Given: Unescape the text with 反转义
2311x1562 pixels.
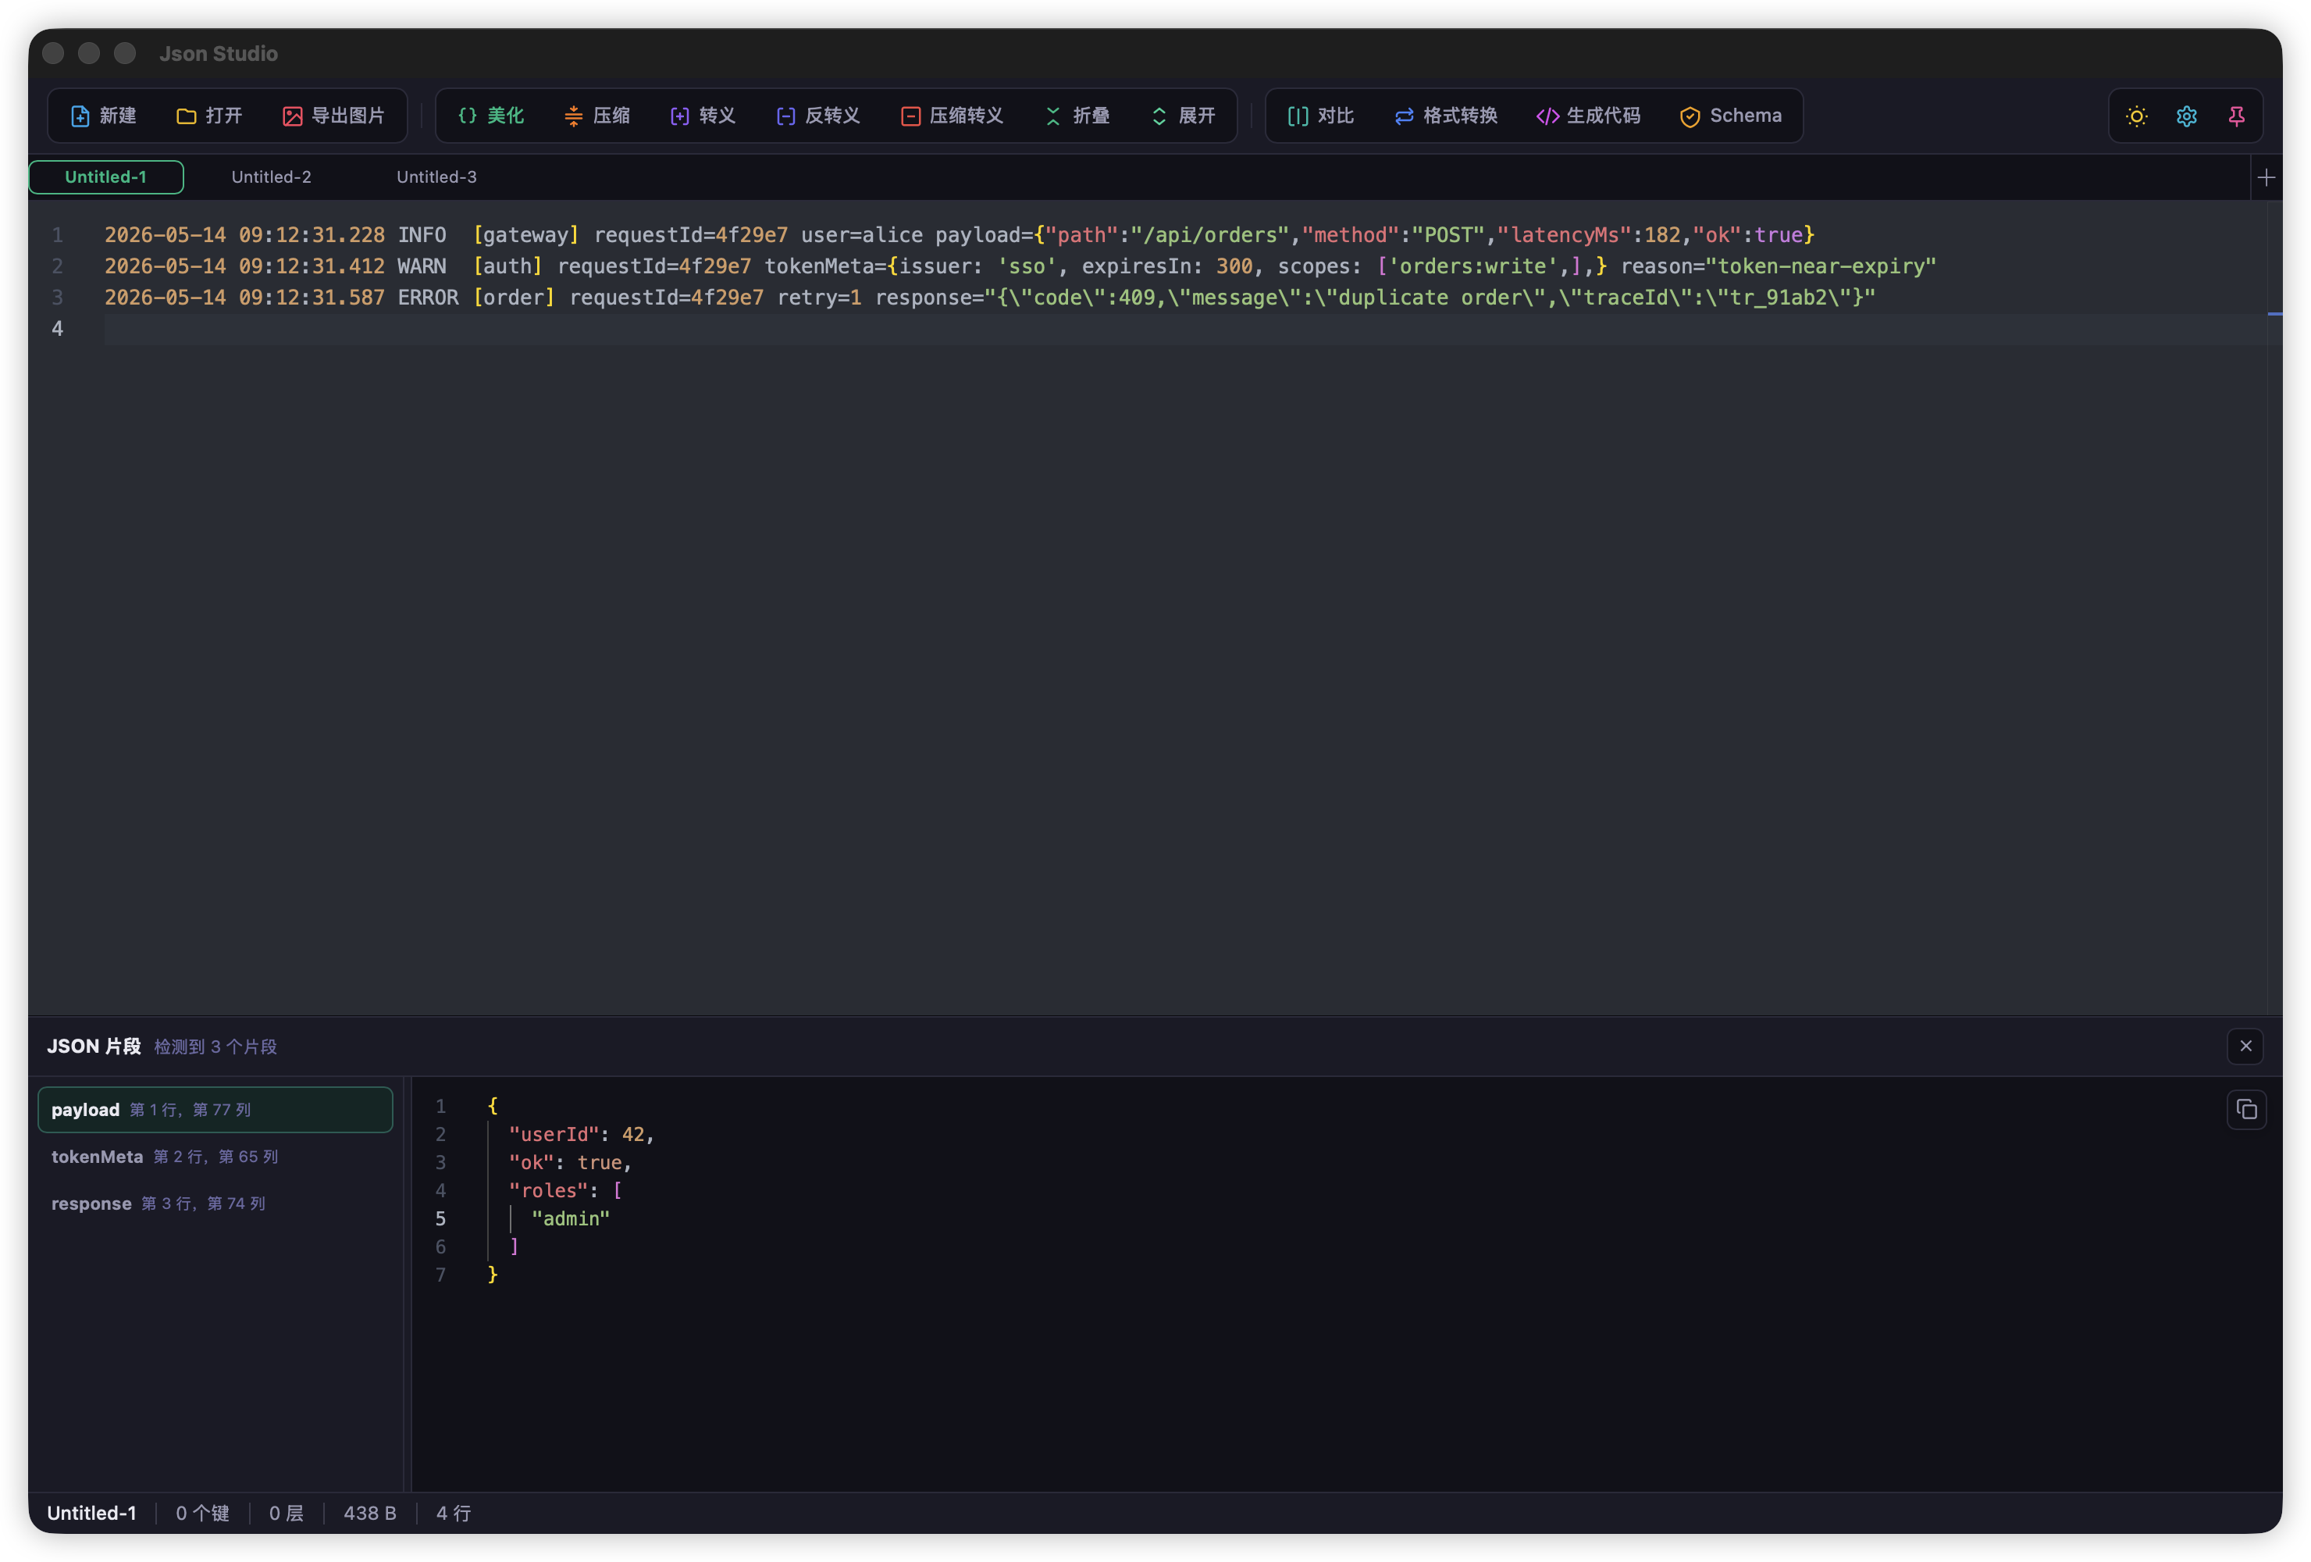Looking at the screenshot, I should (817, 116).
